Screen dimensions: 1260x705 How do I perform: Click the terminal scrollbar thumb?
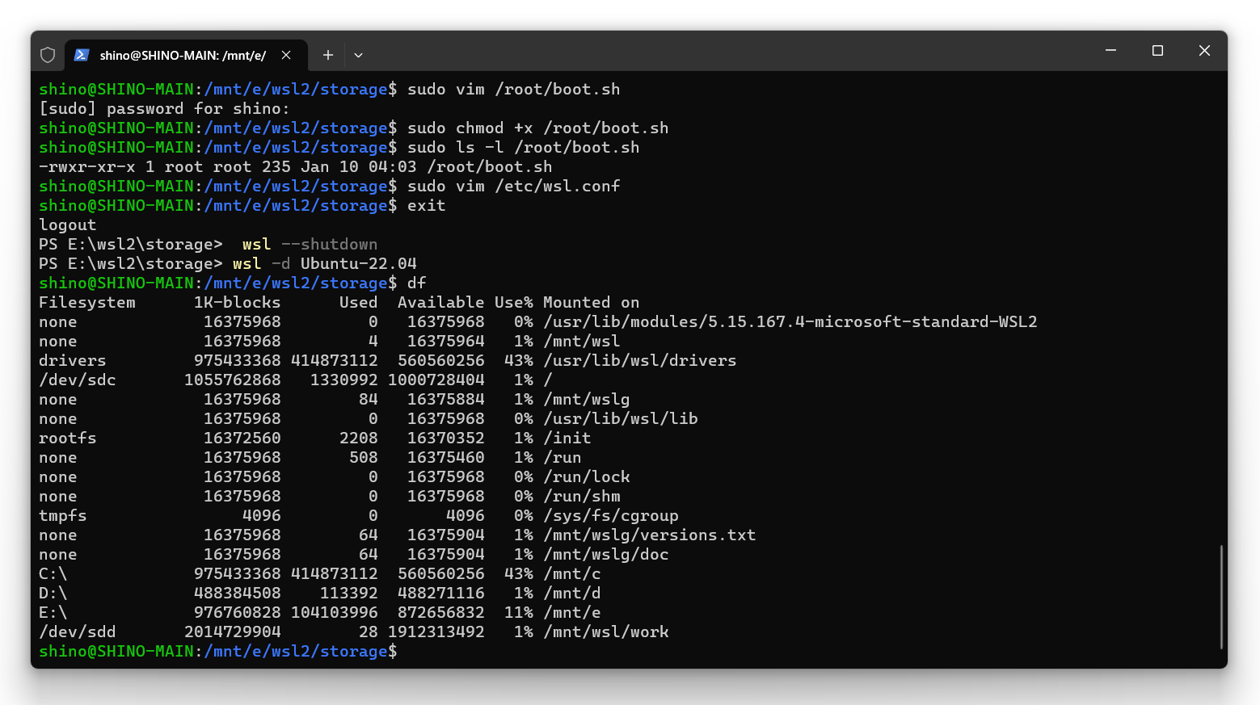1221,597
